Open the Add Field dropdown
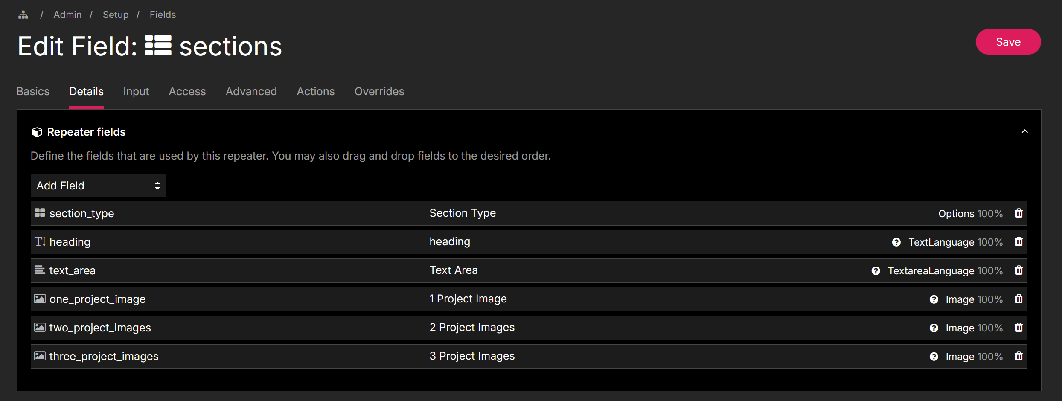Image resolution: width=1062 pixels, height=401 pixels. click(98, 186)
